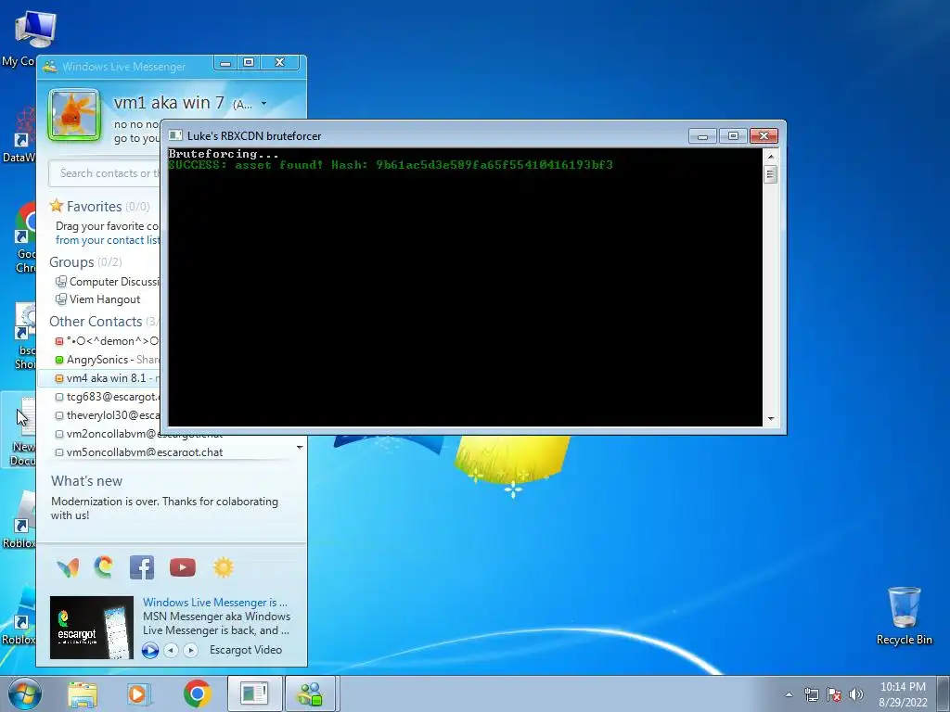Switch to the bruteforcer console taskbar button
Image resolution: width=950 pixels, height=712 pixels.
[254, 693]
